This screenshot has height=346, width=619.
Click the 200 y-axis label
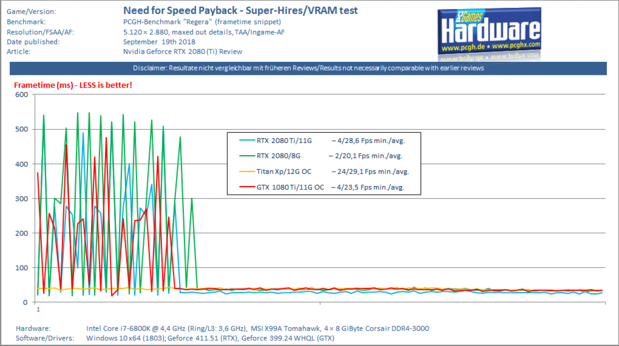point(21,233)
